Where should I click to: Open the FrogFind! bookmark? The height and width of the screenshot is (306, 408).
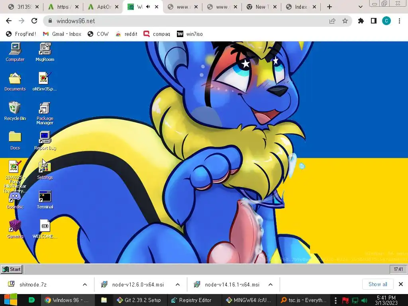[21, 34]
